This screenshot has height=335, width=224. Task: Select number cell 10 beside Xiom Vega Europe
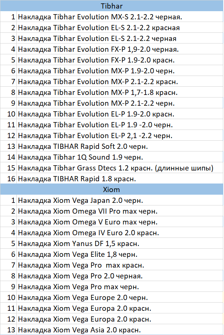pyautogui.click(x=8, y=297)
